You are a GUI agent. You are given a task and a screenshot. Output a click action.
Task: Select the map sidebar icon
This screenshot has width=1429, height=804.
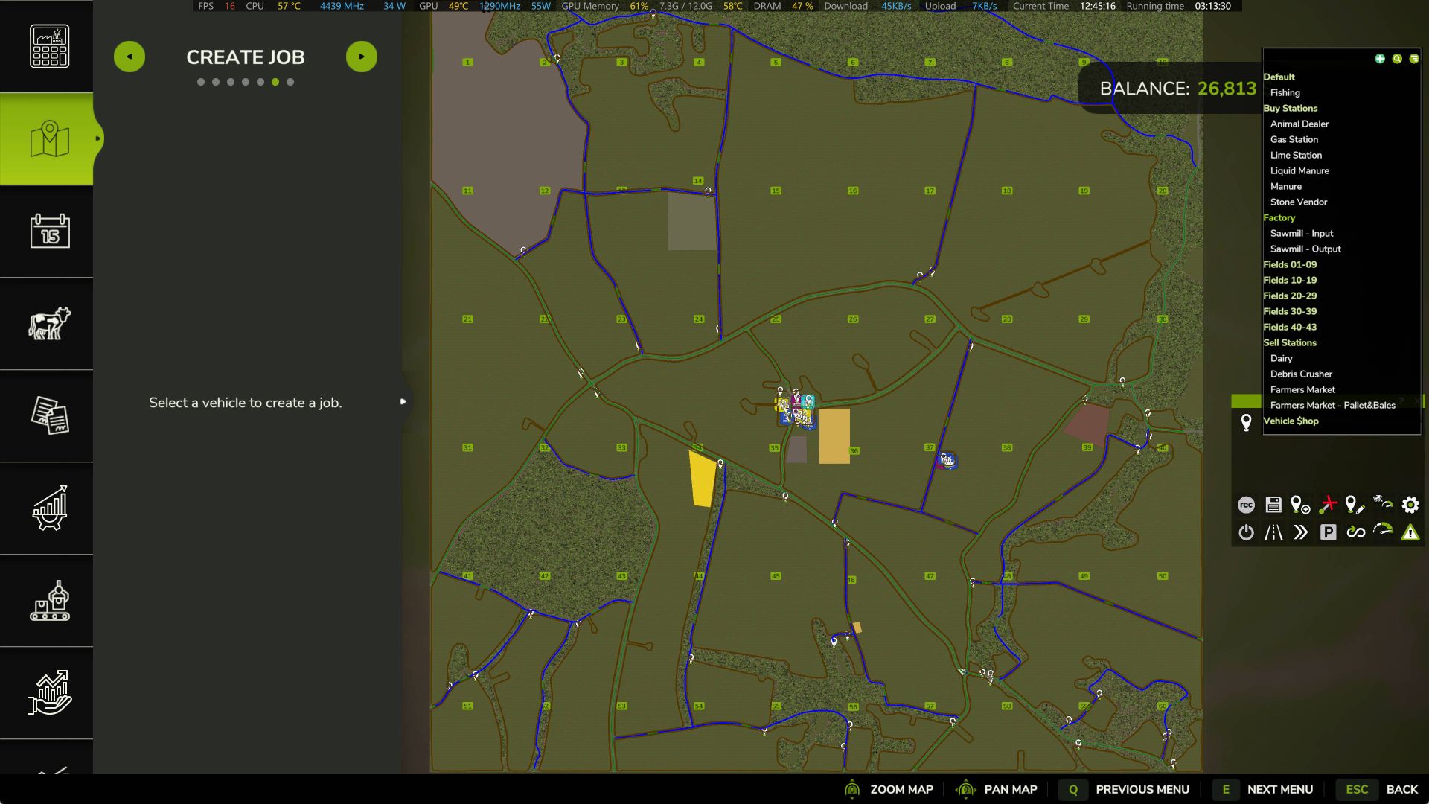pyautogui.click(x=49, y=138)
